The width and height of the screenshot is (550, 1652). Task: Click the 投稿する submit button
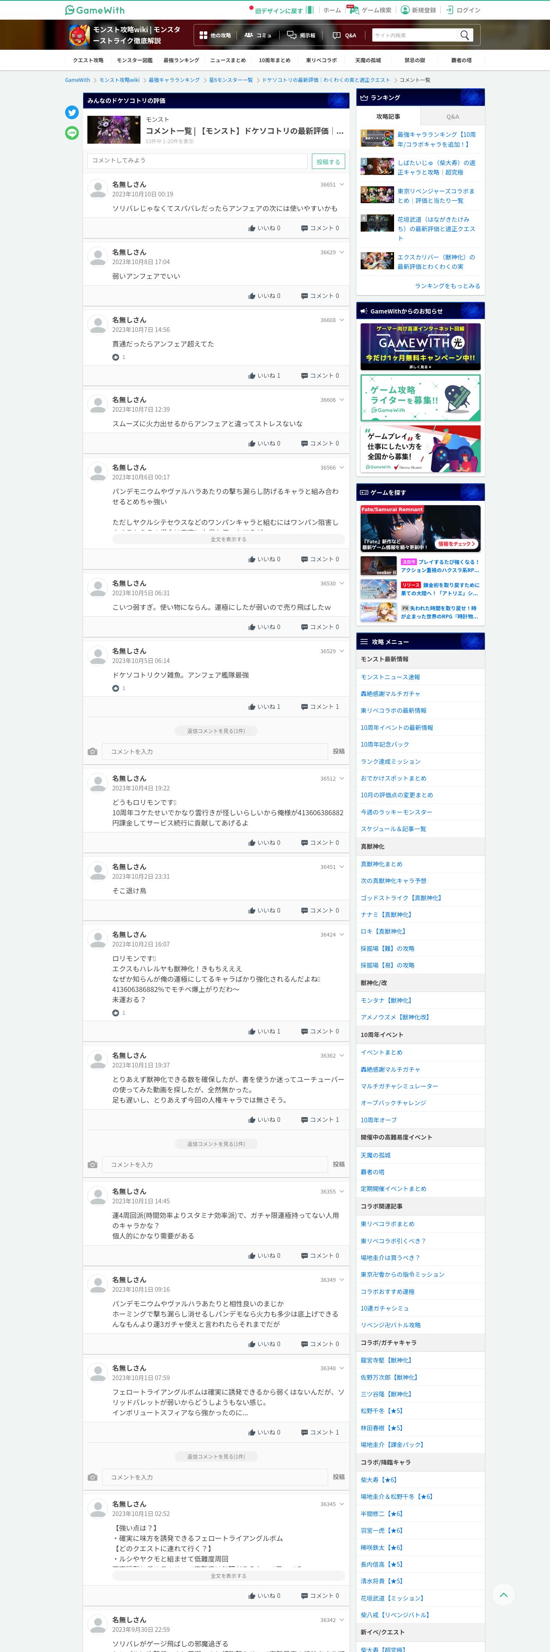click(329, 162)
